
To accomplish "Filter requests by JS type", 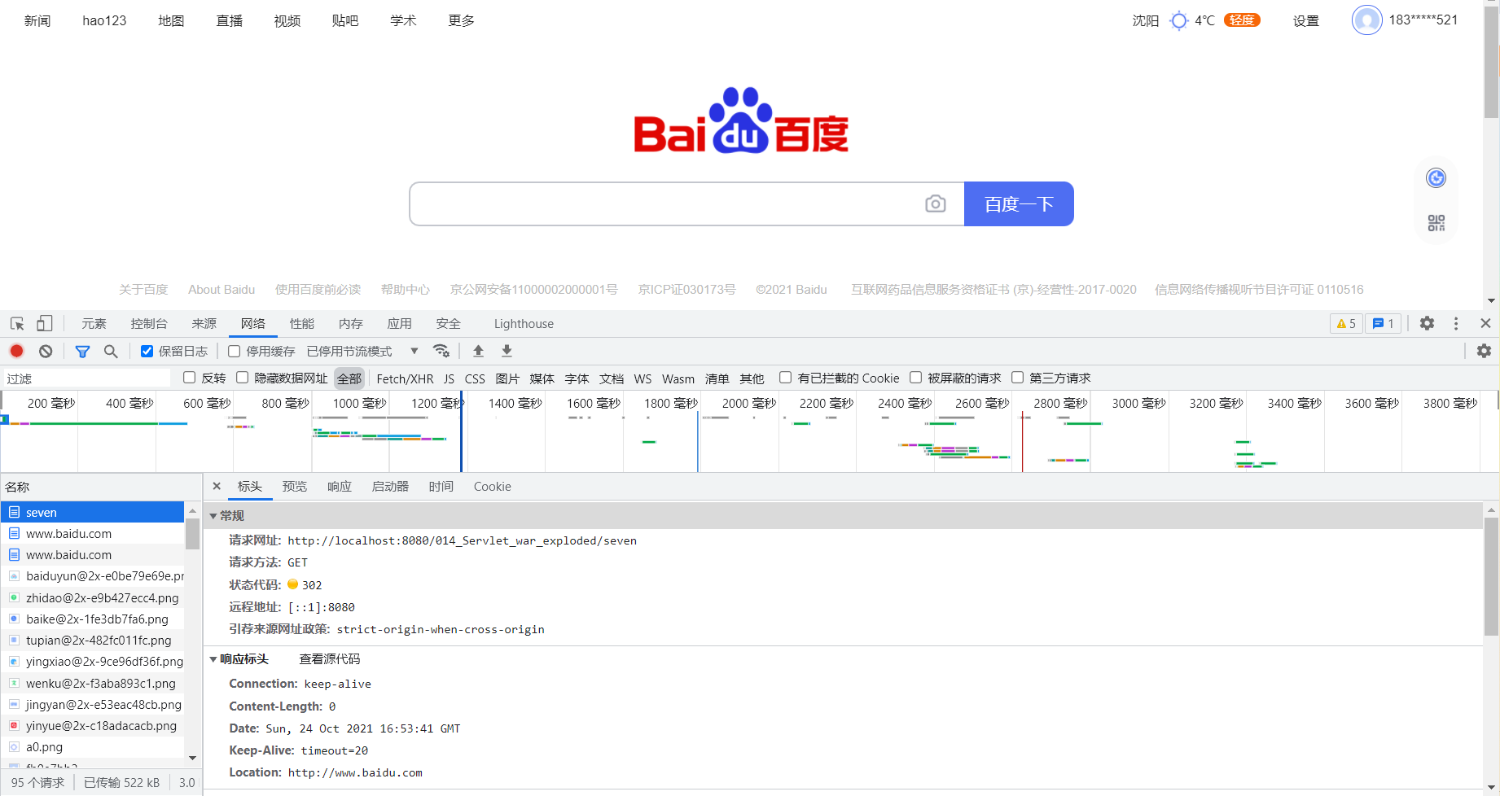I will coord(449,378).
